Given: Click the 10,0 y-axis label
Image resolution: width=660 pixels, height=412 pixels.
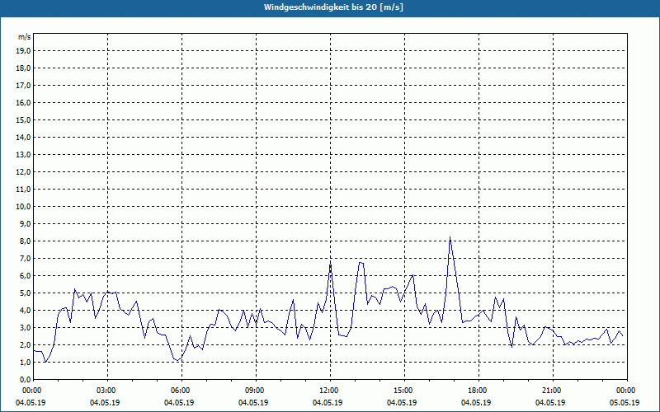Looking at the screenshot, I should pos(24,207).
